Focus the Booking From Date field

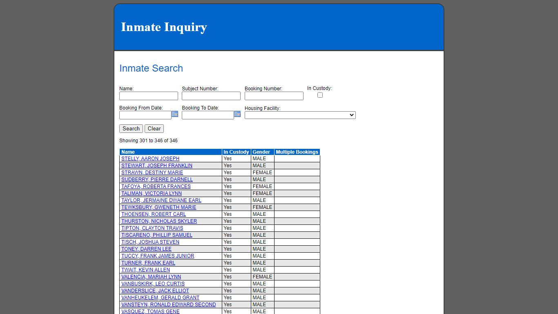[x=145, y=115]
